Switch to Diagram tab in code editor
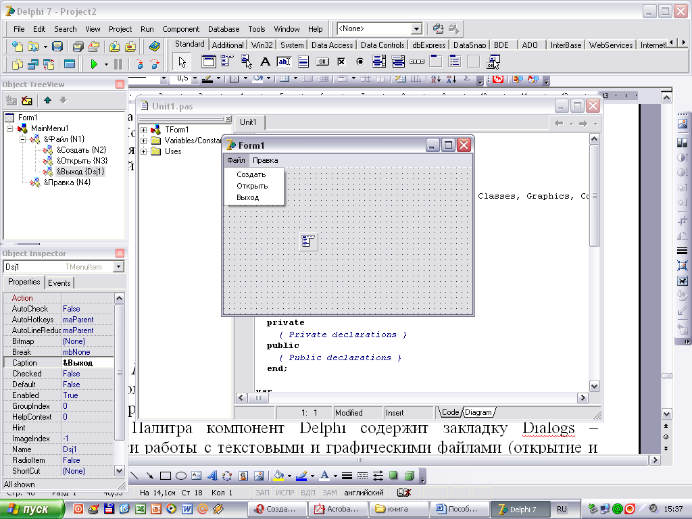 click(x=478, y=412)
